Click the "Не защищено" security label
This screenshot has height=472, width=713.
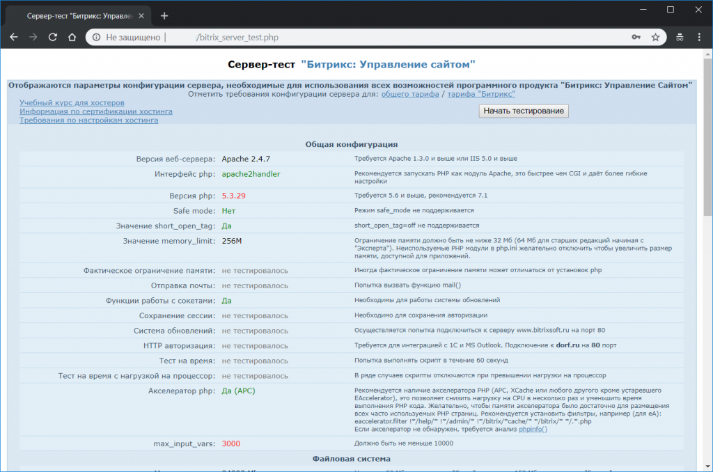(133, 38)
